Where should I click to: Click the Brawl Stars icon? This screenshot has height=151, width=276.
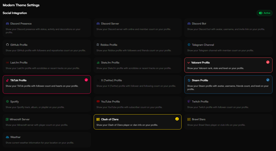pyautogui.click(x=189, y=119)
